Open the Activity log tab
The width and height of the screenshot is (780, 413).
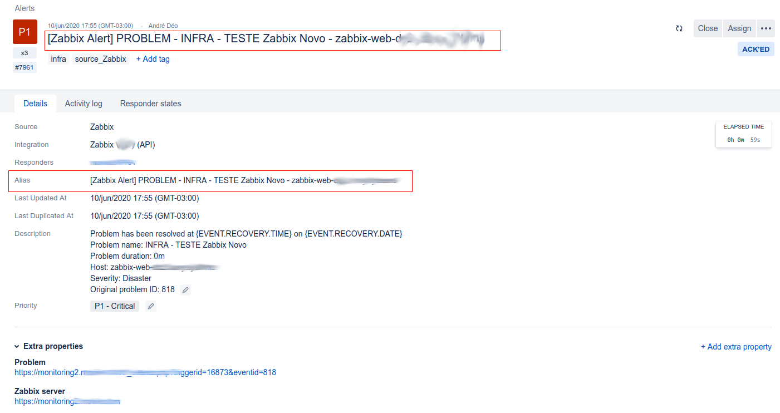click(x=84, y=104)
